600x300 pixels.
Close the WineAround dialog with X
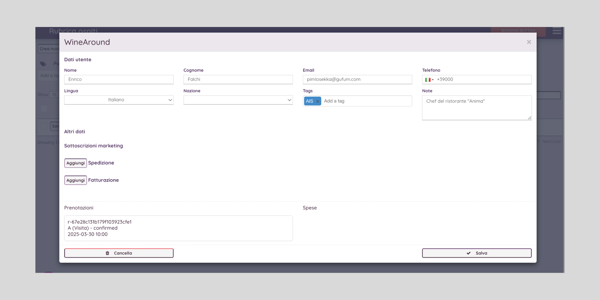[x=529, y=42]
